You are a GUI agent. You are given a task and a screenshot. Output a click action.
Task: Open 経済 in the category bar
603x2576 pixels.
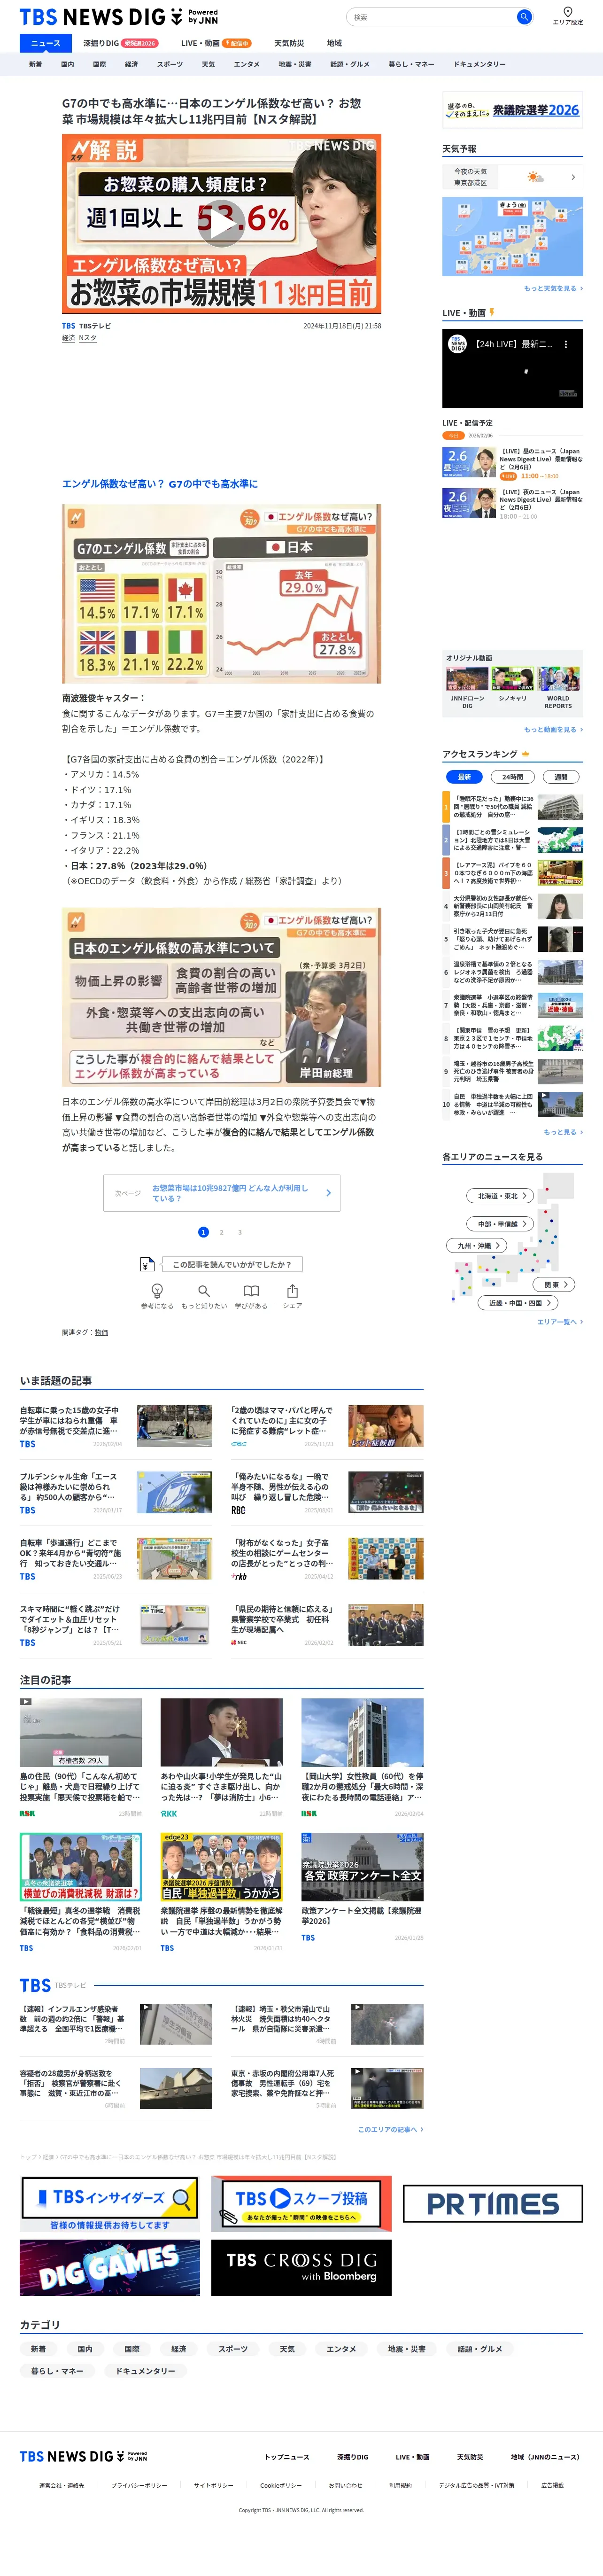[x=131, y=64]
